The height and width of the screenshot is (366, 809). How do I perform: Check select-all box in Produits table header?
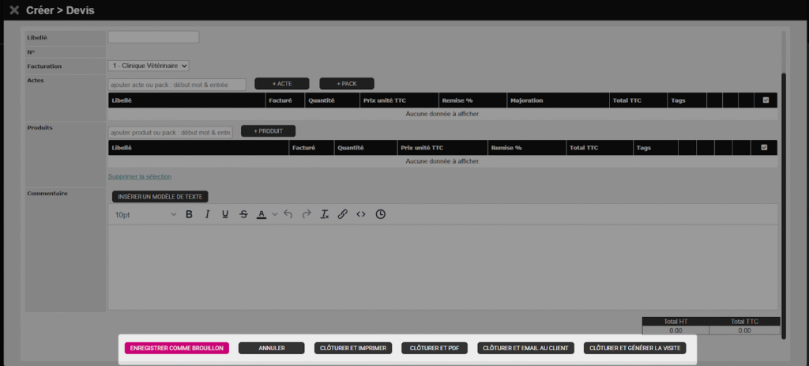click(763, 147)
